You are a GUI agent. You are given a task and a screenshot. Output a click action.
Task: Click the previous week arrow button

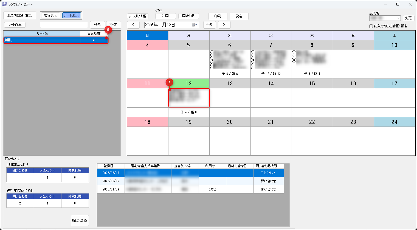[133, 25]
